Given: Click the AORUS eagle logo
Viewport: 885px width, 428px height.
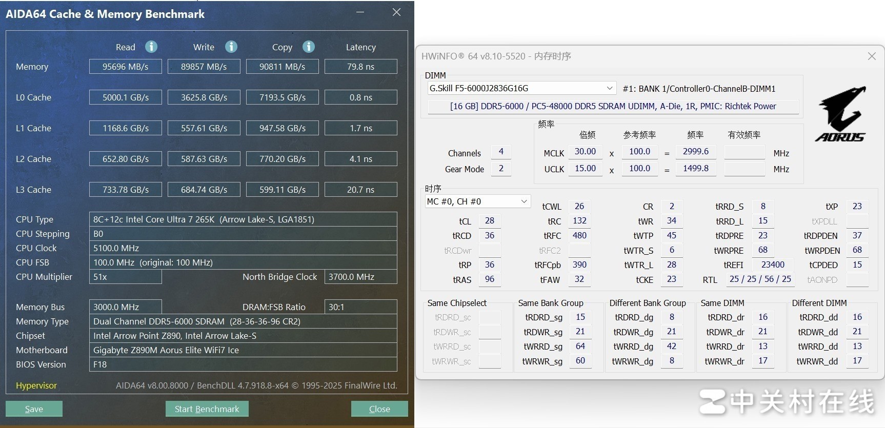Looking at the screenshot, I should tap(841, 113).
